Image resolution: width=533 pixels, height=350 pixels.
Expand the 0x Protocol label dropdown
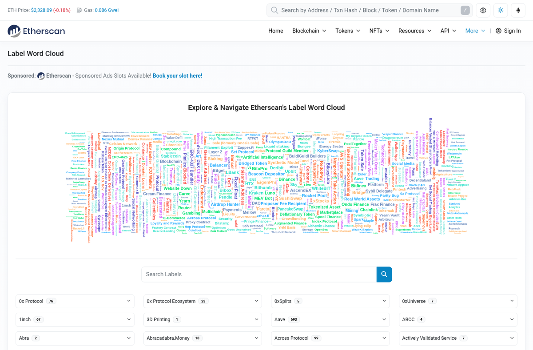click(x=75, y=301)
